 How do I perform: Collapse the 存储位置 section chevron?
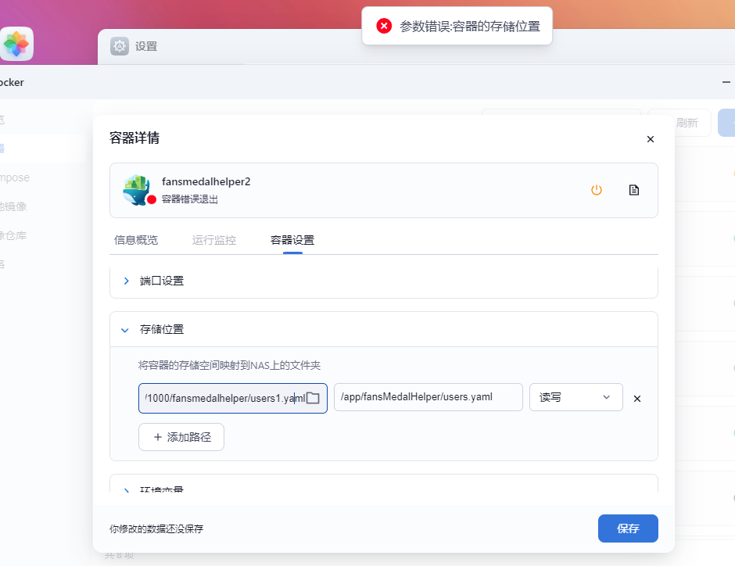click(124, 330)
